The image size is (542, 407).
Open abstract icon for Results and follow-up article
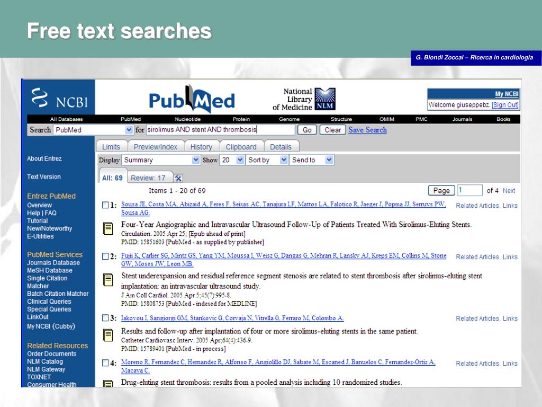tap(108, 335)
